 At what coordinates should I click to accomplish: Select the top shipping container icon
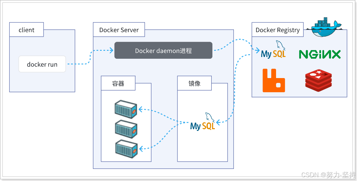tap(126, 109)
